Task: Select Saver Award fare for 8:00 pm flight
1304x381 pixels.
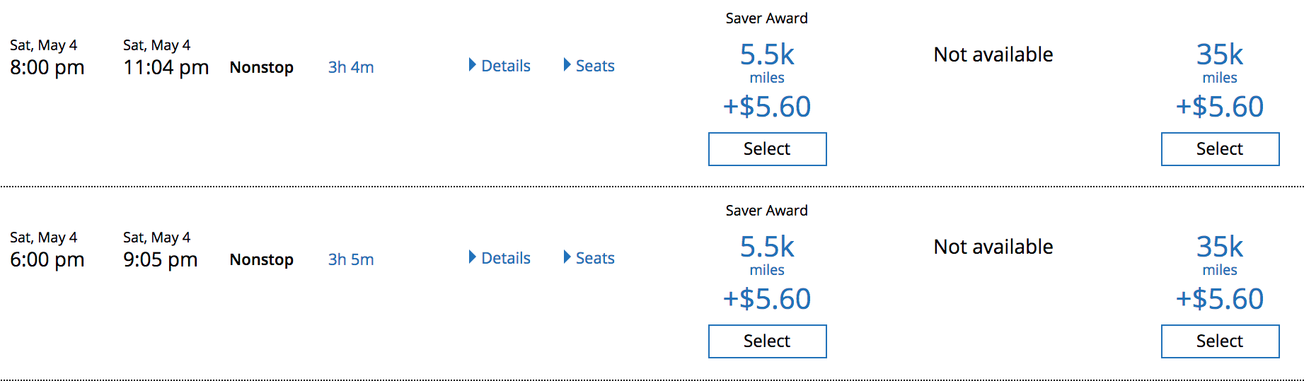Action: coord(767,149)
